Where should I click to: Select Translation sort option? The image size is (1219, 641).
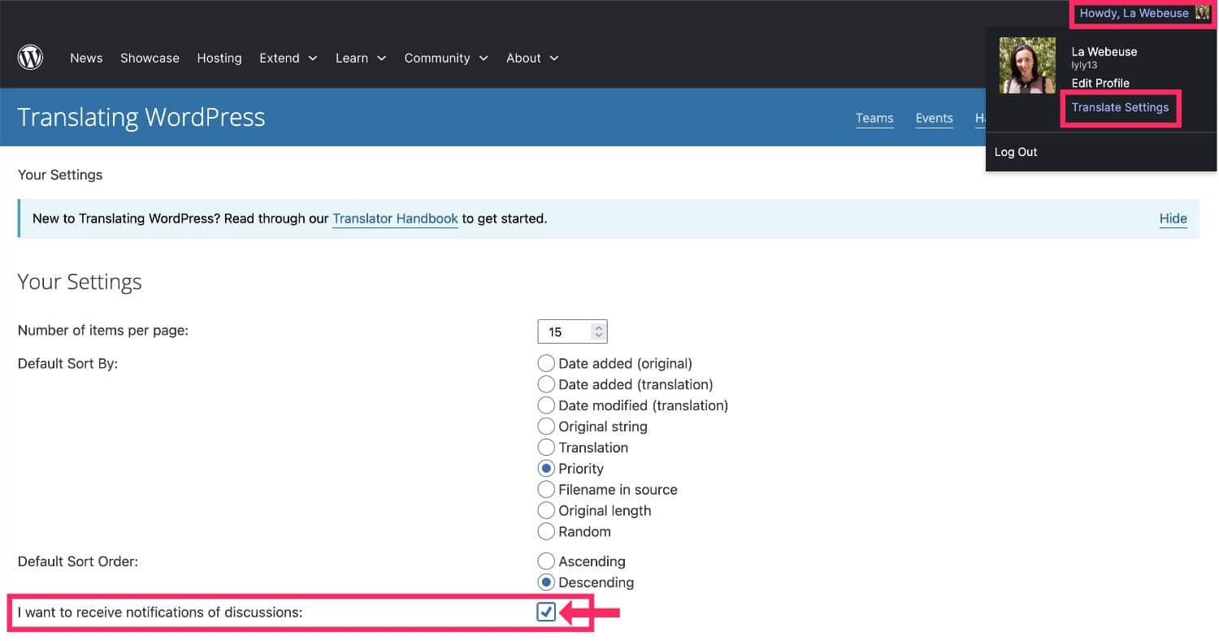click(546, 448)
